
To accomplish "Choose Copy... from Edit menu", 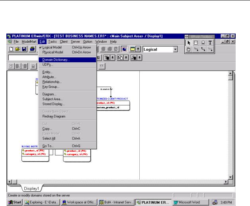I will (x=67, y=129).
